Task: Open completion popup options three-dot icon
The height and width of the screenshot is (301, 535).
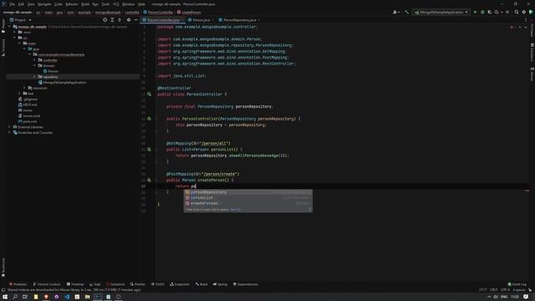Action: [x=310, y=209]
